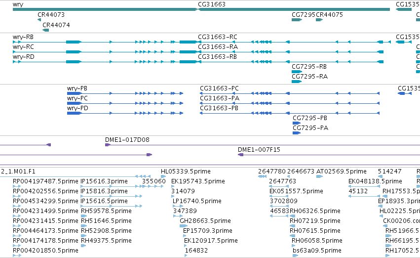Click EST IP15616.5prime
Viewport: 420px width, 258px height.
point(104,201)
